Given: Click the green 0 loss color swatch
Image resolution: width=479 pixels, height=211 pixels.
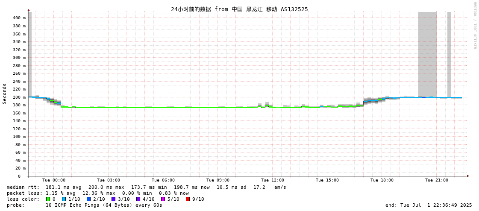Looking at the screenshot, I should [x=48, y=199].
